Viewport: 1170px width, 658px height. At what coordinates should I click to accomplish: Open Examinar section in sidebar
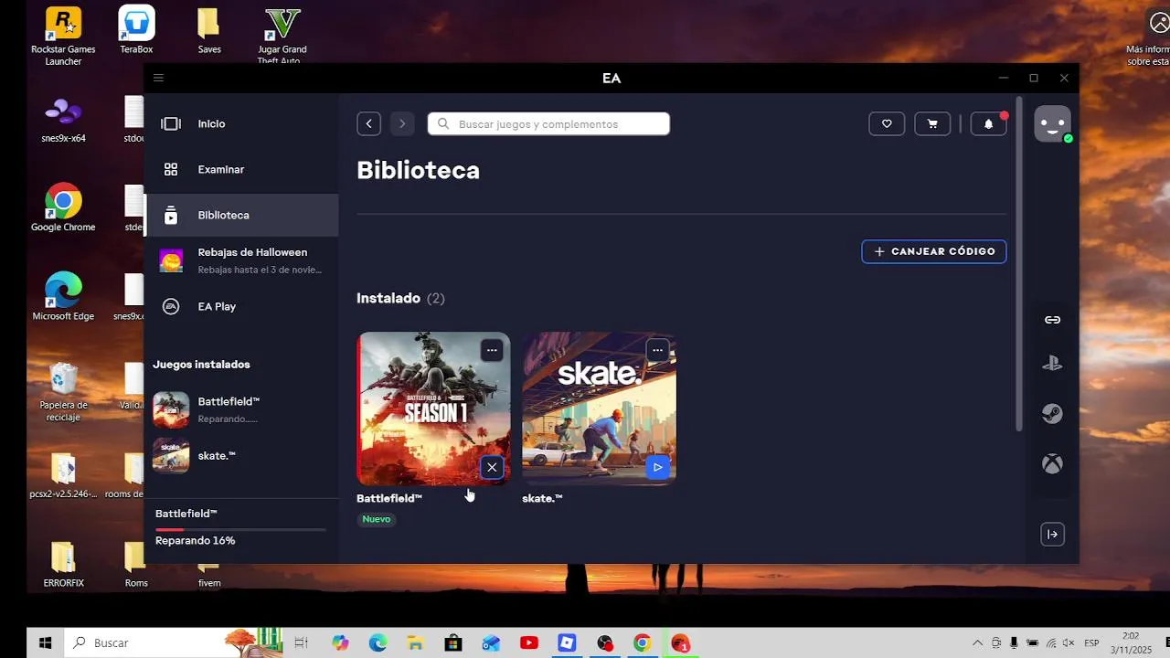coord(241,169)
